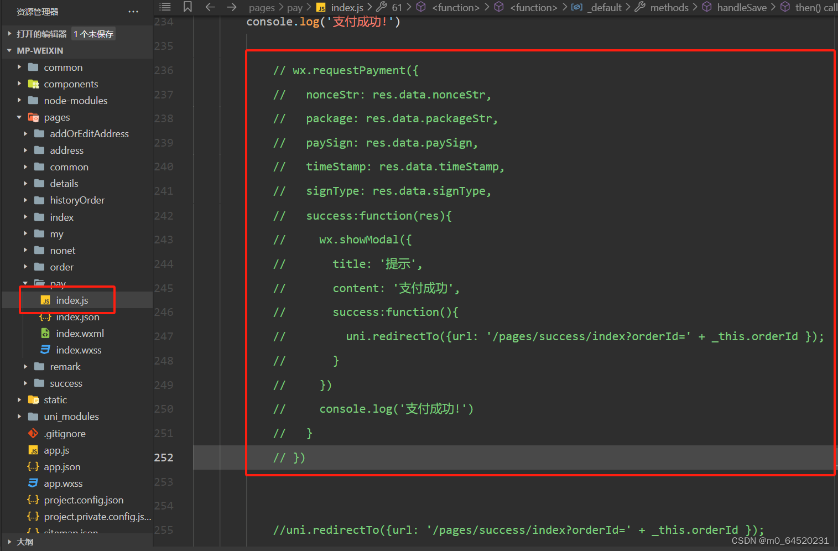
Task: Click the pages breadcrumb segment
Action: pyautogui.click(x=262, y=8)
